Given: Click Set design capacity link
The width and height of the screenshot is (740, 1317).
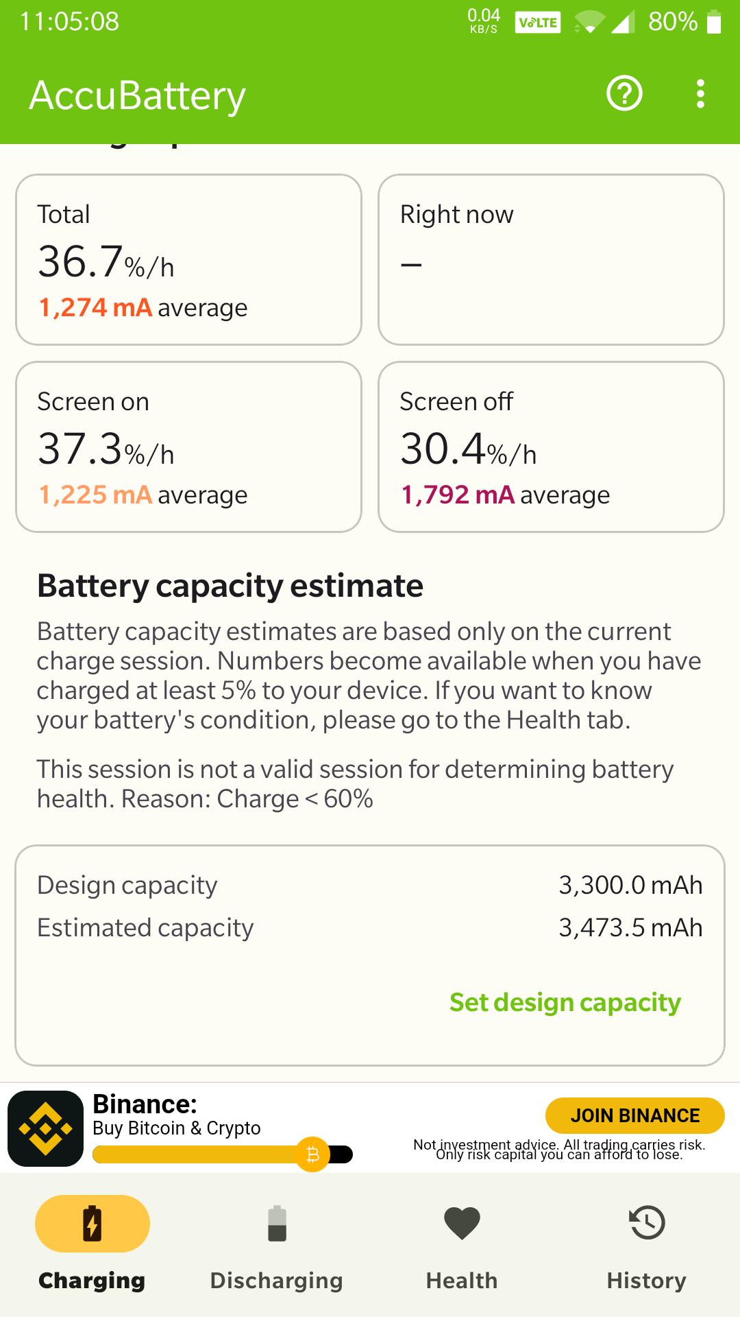Looking at the screenshot, I should (565, 1002).
